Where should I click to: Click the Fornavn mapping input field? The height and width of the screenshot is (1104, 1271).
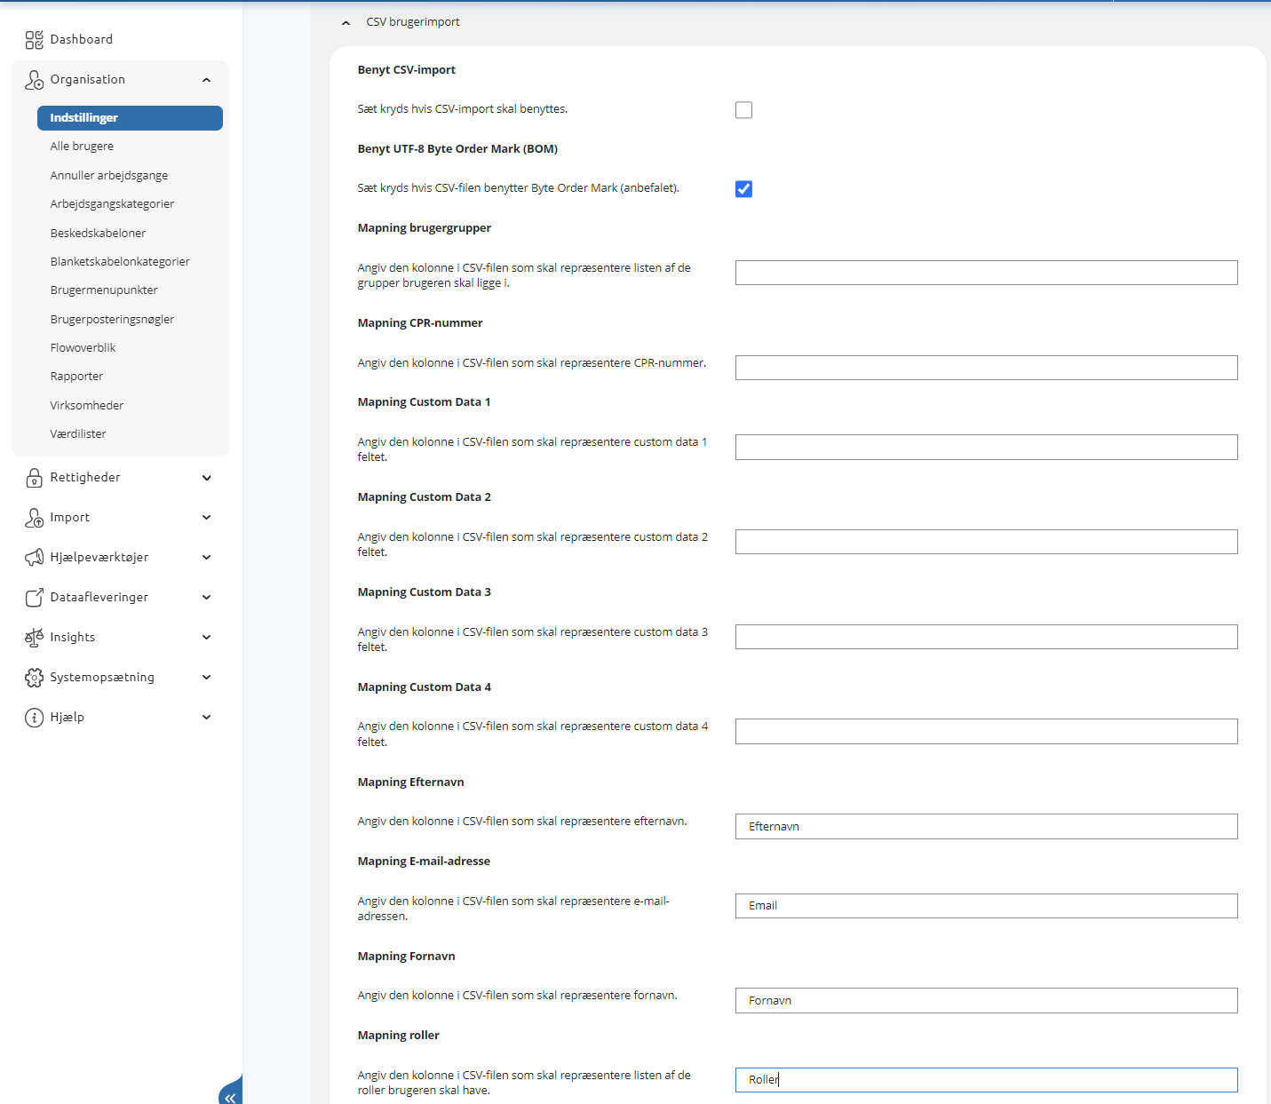pyautogui.click(x=986, y=1000)
